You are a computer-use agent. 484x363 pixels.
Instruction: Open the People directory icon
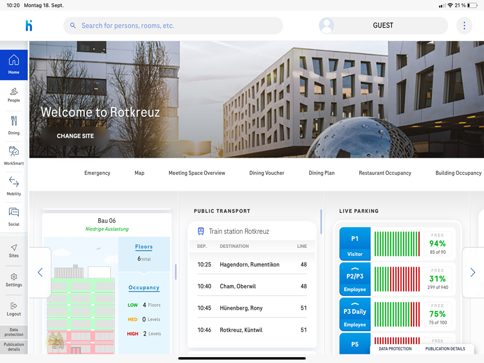(14, 91)
